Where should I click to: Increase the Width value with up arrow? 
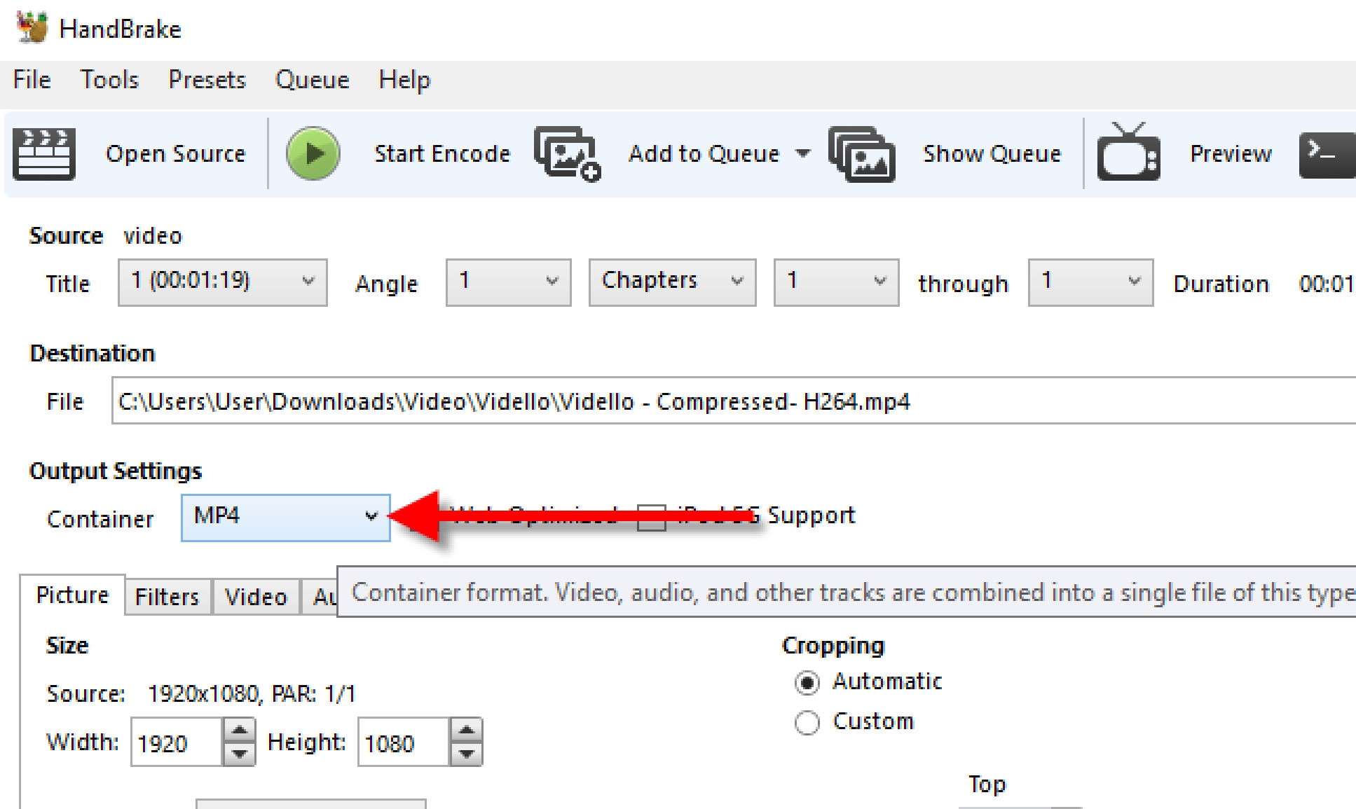click(x=239, y=731)
